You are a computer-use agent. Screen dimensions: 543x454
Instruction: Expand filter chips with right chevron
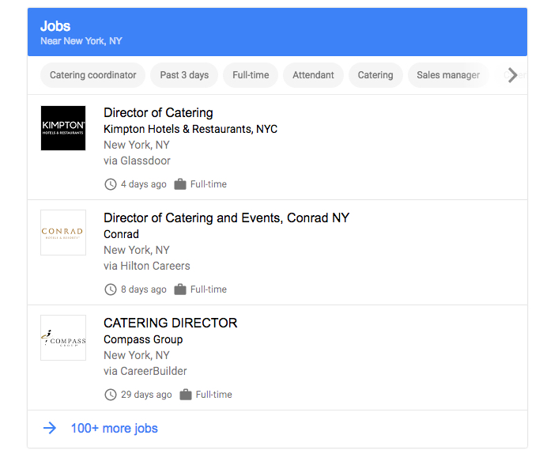point(513,75)
